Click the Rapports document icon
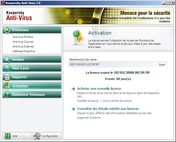This screenshot has height=142, width=176. [7, 77]
